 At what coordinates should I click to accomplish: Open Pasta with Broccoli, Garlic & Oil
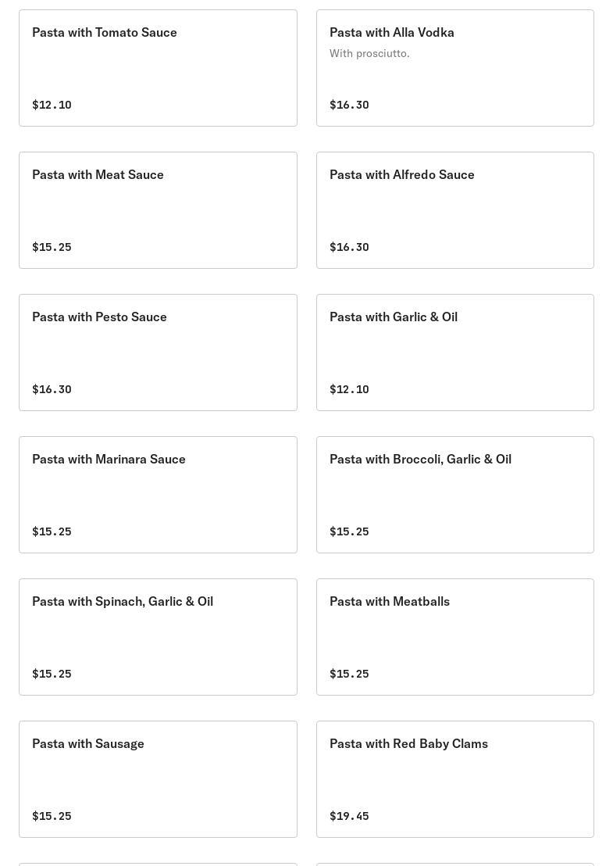coord(454,495)
